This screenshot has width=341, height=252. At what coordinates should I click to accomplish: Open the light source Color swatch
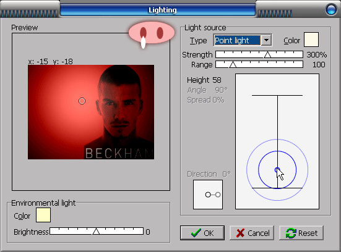click(311, 40)
